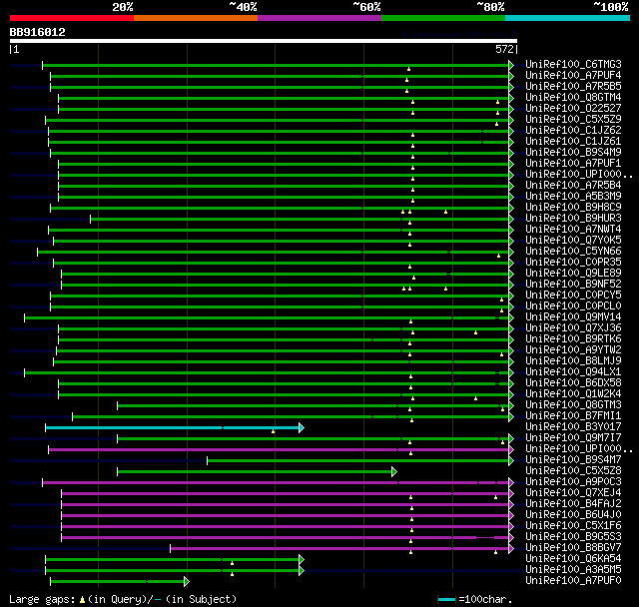This screenshot has width=639, height=607.
Task: Select the UniRef100_A9P0C3 label
Action: (573, 482)
